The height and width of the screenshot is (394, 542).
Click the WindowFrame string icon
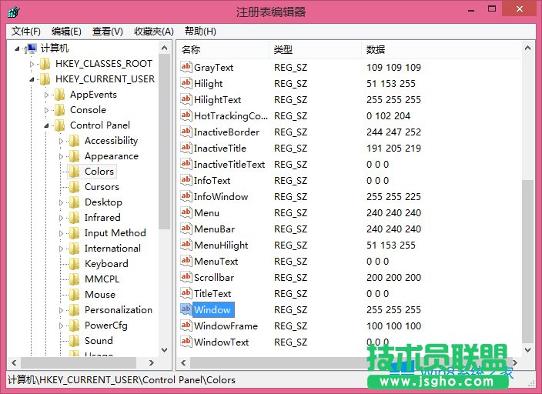coord(186,326)
